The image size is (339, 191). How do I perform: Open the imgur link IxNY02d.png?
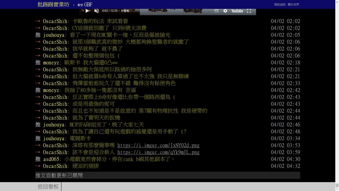pos(158,145)
